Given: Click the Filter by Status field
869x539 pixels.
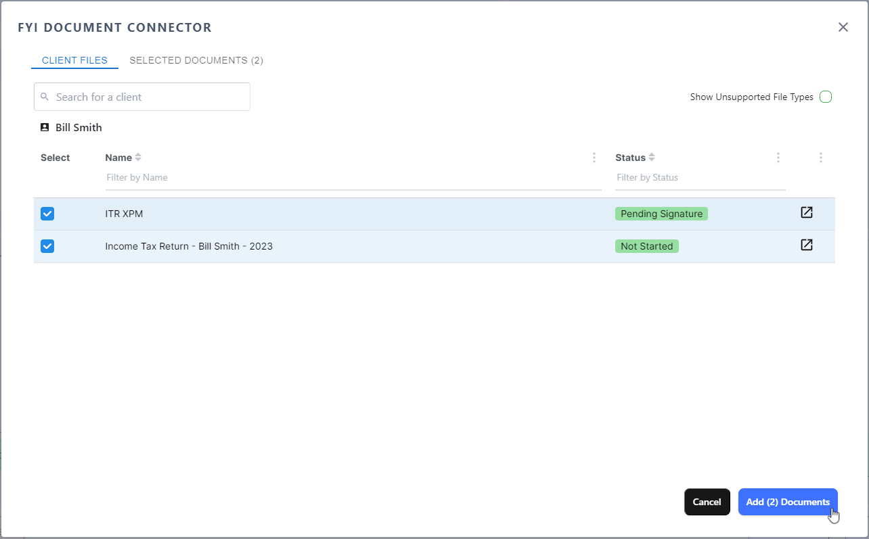Looking at the screenshot, I should [x=699, y=177].
